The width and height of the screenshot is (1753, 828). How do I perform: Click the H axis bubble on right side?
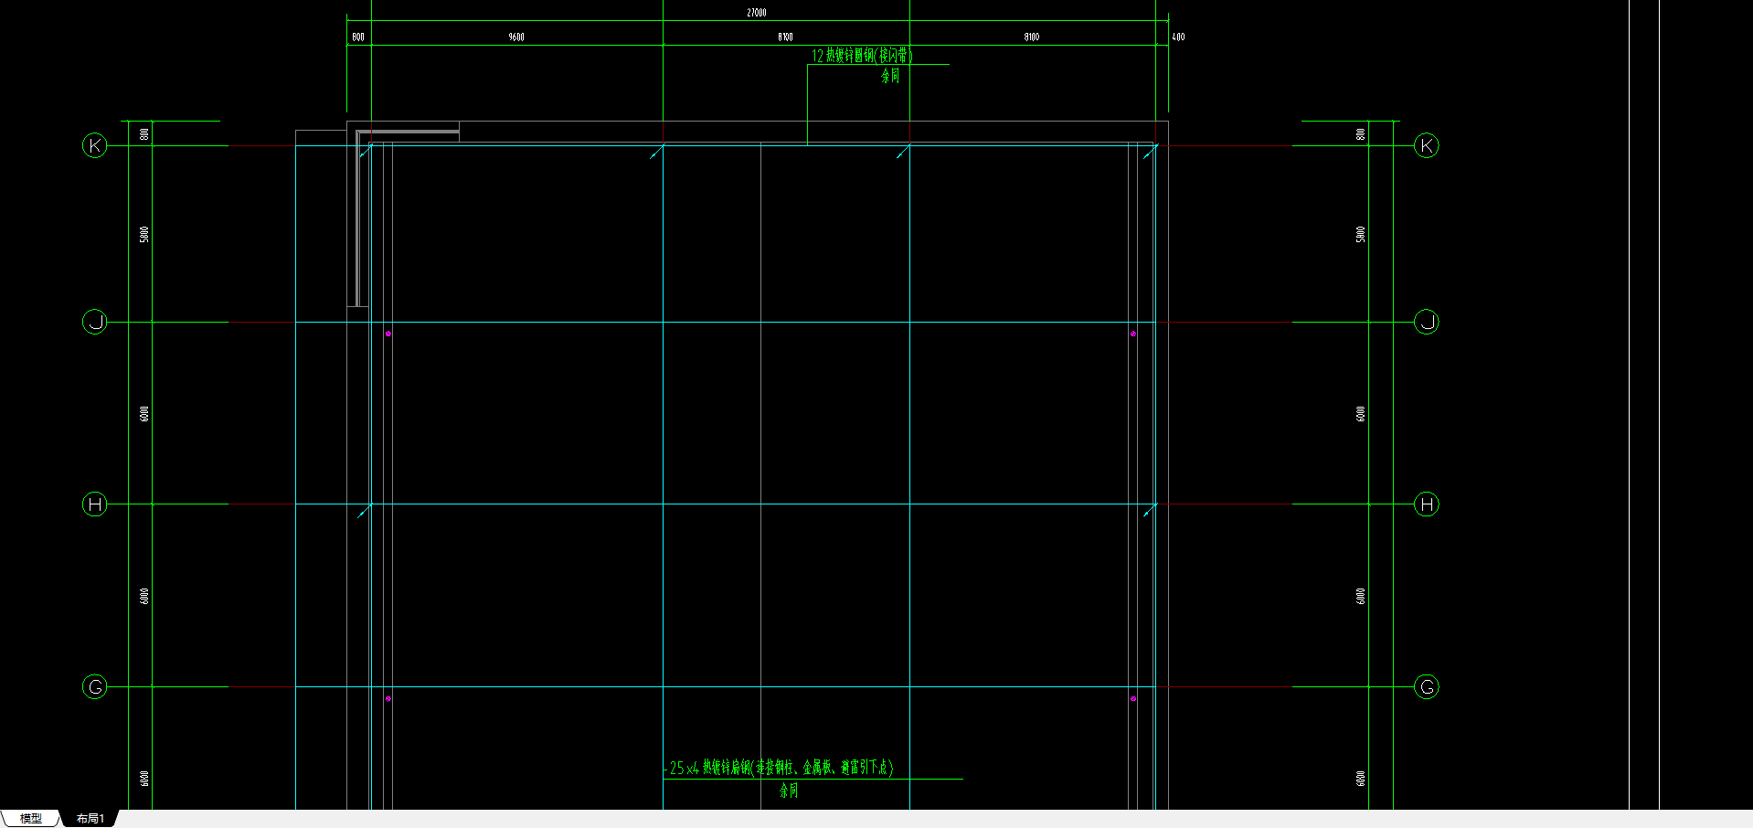(x=1427, y=504)
